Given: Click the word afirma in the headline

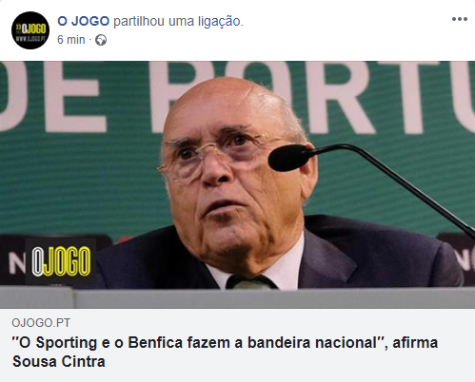Looking at the screenshot, I should (415, 343).
